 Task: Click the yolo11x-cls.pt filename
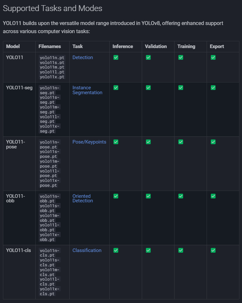pos(50,291)
